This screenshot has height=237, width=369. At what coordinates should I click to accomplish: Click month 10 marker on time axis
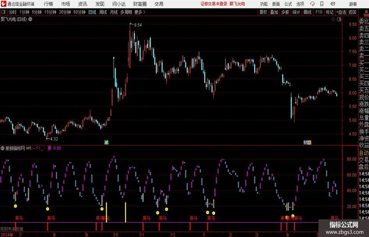pos(116,235)
